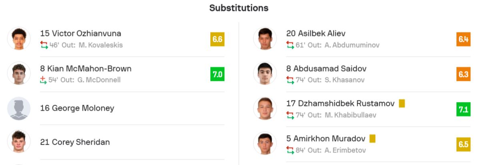
Task: Open Kian McMahon-Brown's player photo
Action: [x=19, y=74]
